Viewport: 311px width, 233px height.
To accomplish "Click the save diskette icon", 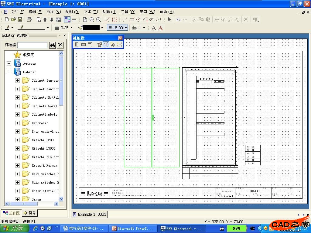I will tap(20, 20).
